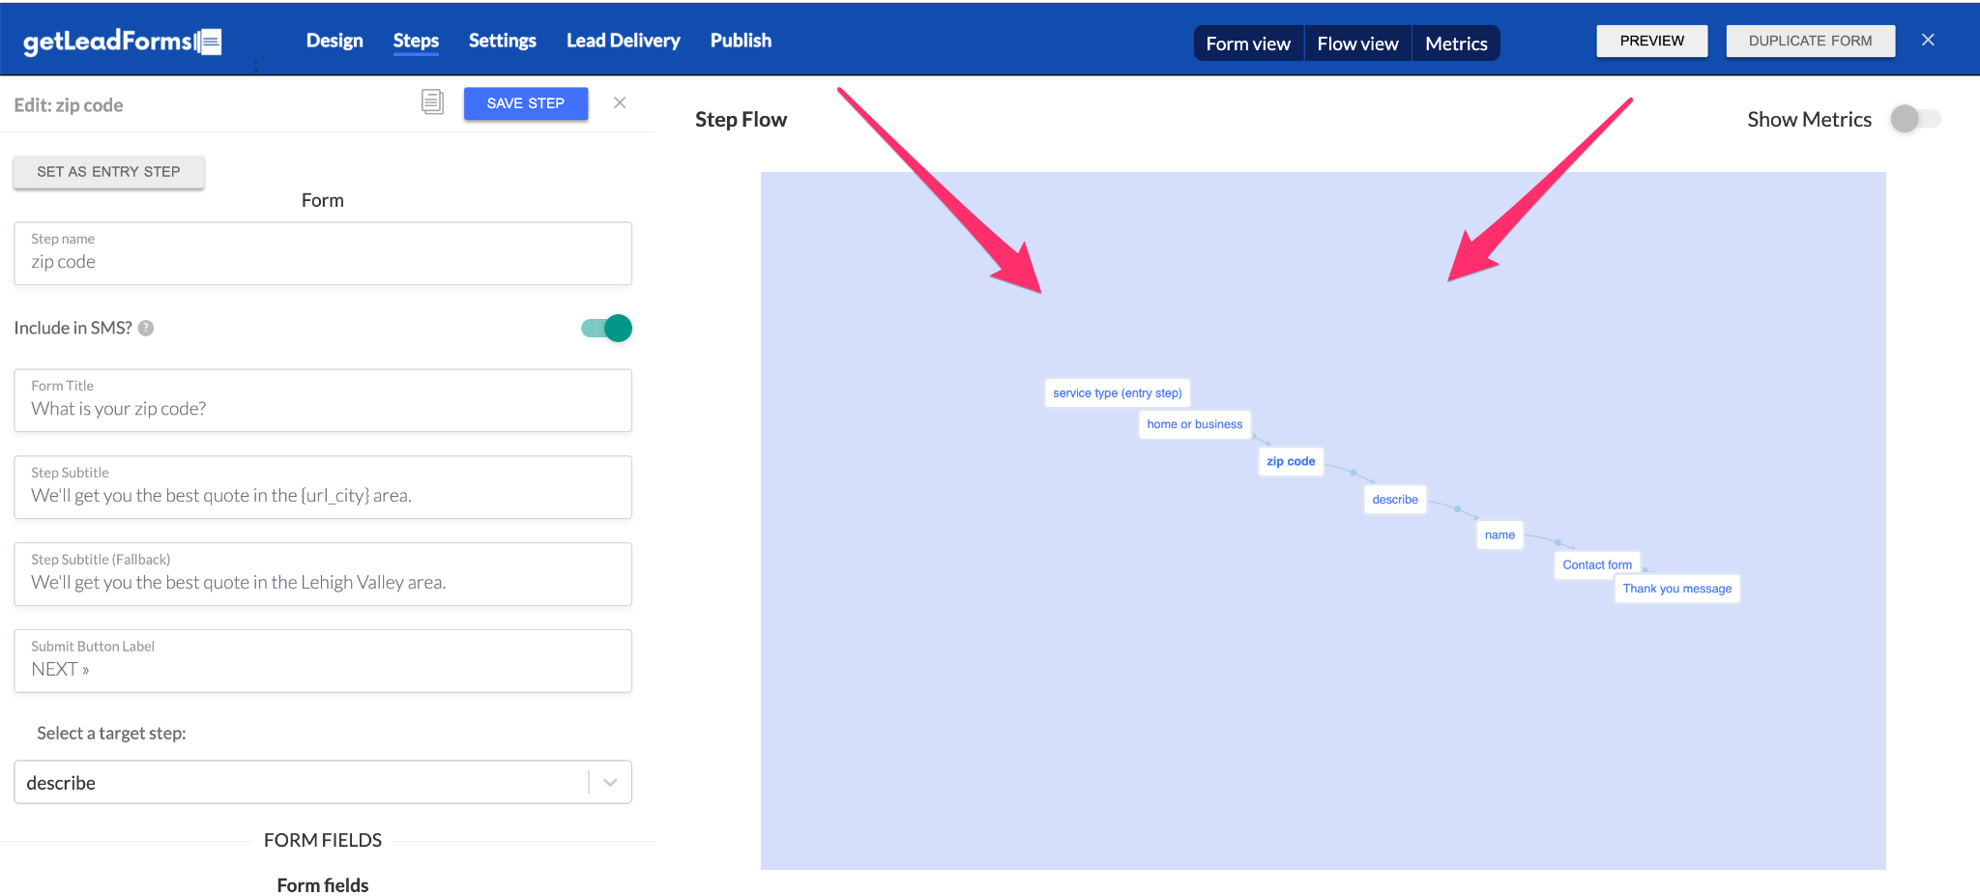This screenshot has width=1980, height=896.
Task: Click Duplicate Form button
Action: (x=1810, y=41)
